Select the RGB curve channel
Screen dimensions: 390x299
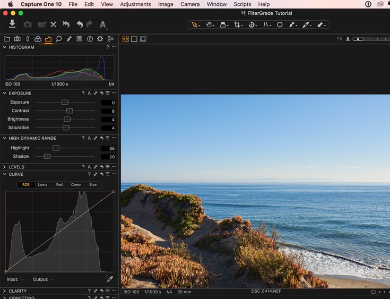pos(26,184)
